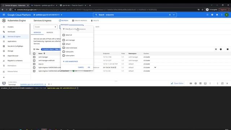The height and width of the screenshot is (130, 231).
Task: Open Cloud Shell terminal settings gear icon
Action: coord(196,83)
